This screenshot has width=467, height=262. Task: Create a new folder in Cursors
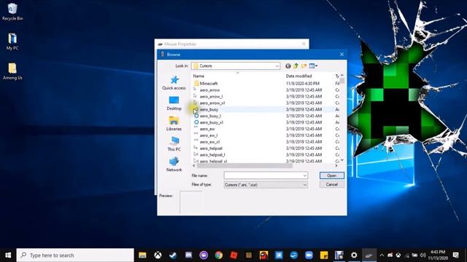point(304,66)
